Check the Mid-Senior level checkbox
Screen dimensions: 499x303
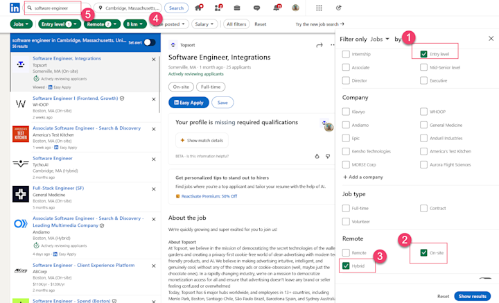(423, 67)
